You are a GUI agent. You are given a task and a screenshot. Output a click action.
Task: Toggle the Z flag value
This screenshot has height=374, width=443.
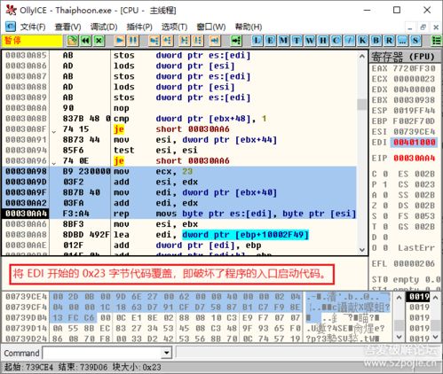pos(385,206)
